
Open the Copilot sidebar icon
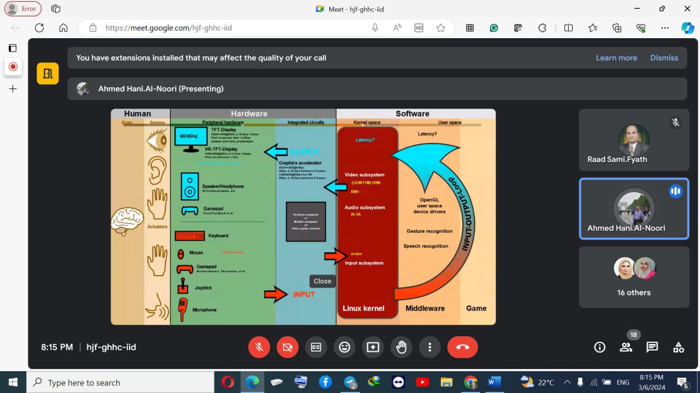688,28
